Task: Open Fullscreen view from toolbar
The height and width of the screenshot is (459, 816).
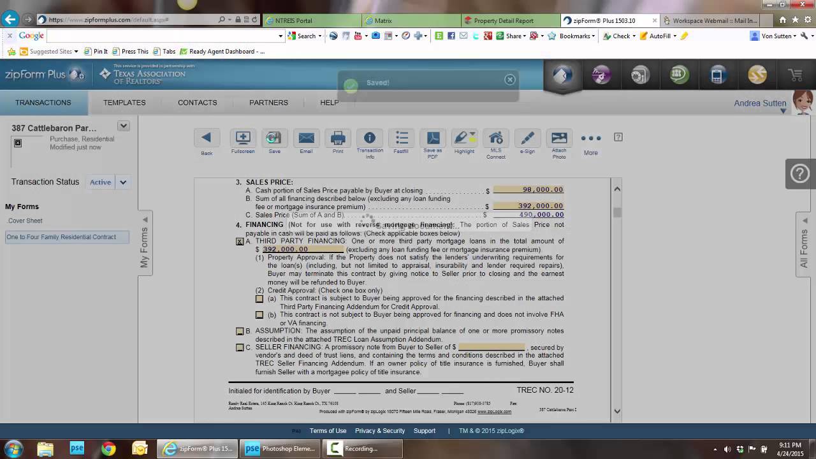Action: 242,138
